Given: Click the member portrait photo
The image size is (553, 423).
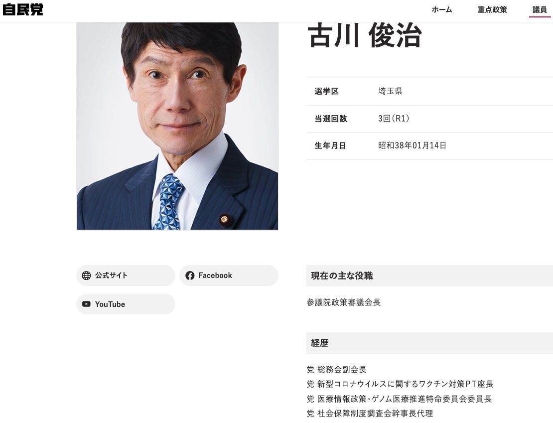Looking at the screenshot, I should [x=177, y=126].
